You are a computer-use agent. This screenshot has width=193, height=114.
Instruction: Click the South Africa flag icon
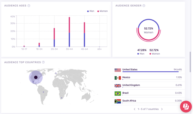(118, 101)
